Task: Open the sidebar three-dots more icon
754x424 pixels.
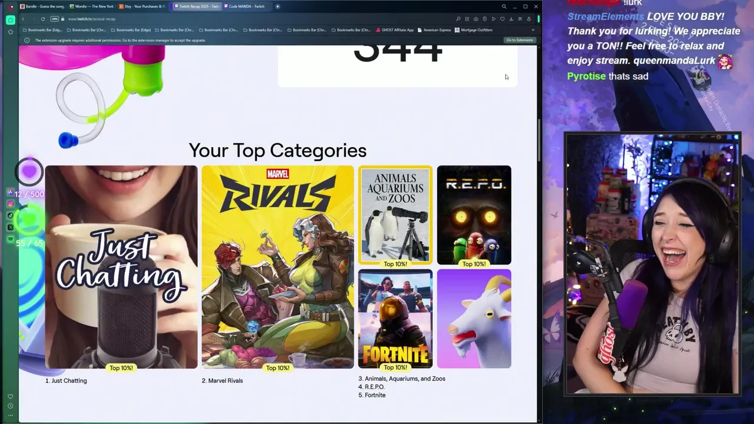Action: click(x=11, y=415)
